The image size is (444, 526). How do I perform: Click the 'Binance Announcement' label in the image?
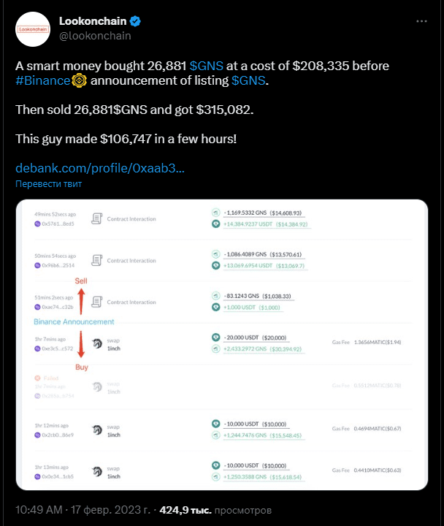[x=74, y=321]
